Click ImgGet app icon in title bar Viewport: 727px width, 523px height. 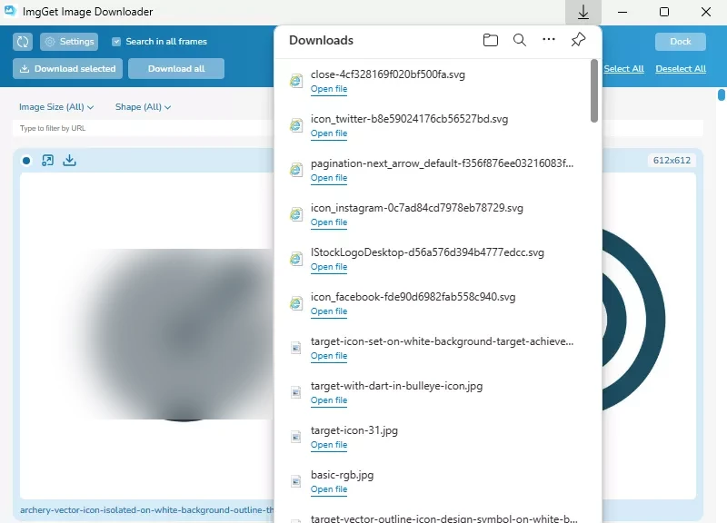click(10, 11)
